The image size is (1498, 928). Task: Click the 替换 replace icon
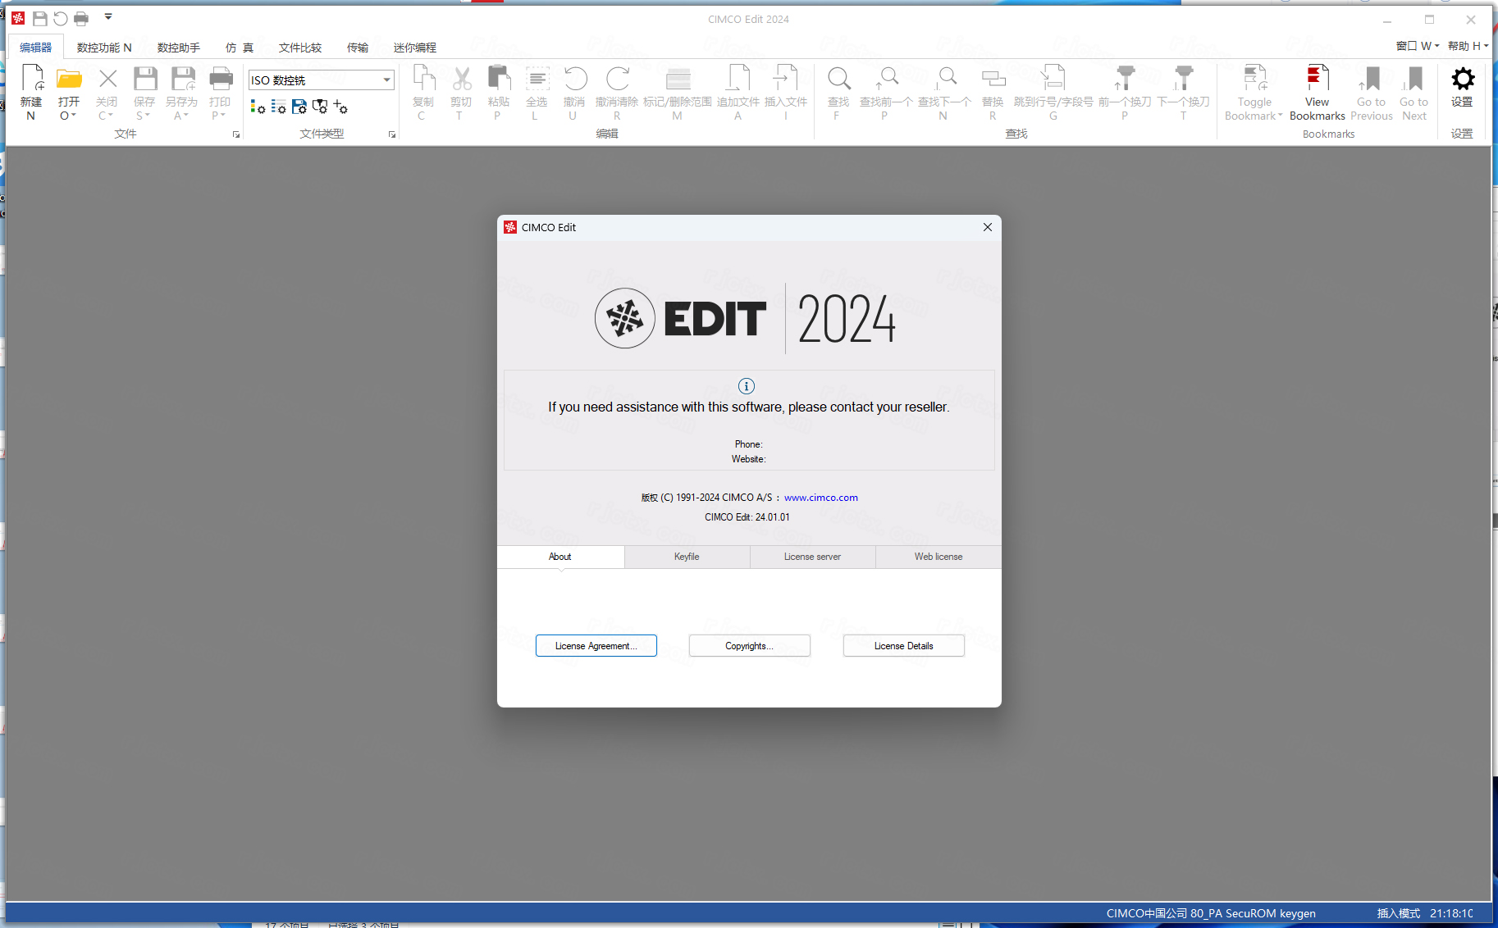point(993,79)
